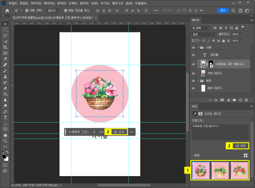255x188 pixels.
Task: Collapse the 내용 layer group
Action: tap(198, 47)
